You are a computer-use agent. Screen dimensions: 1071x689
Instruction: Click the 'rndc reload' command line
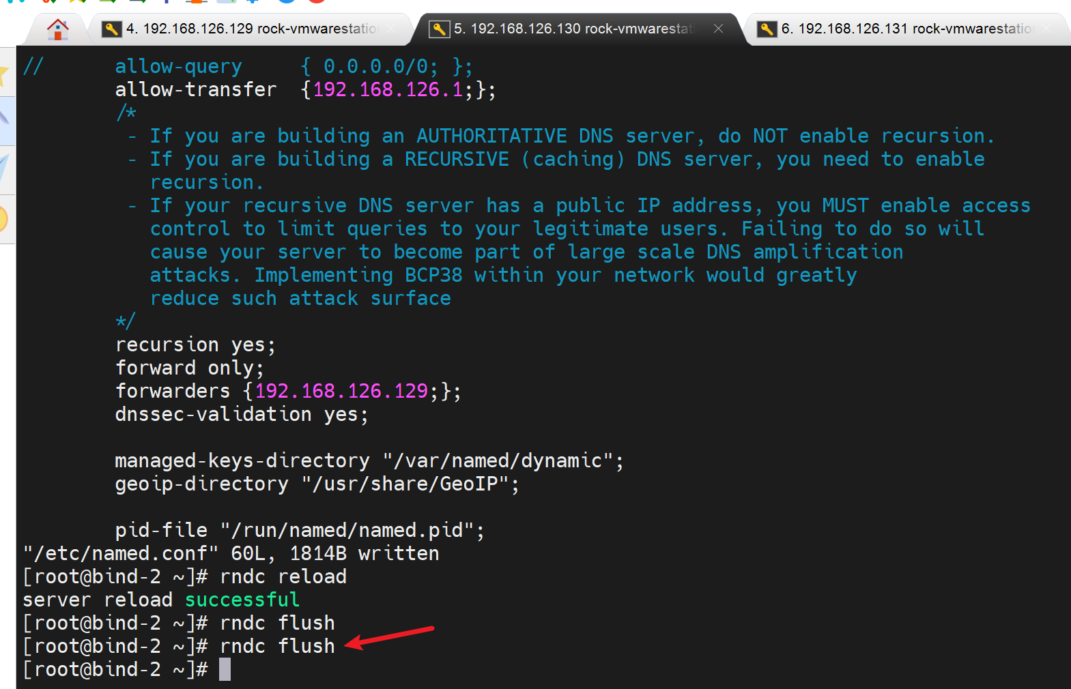[185, 576]
